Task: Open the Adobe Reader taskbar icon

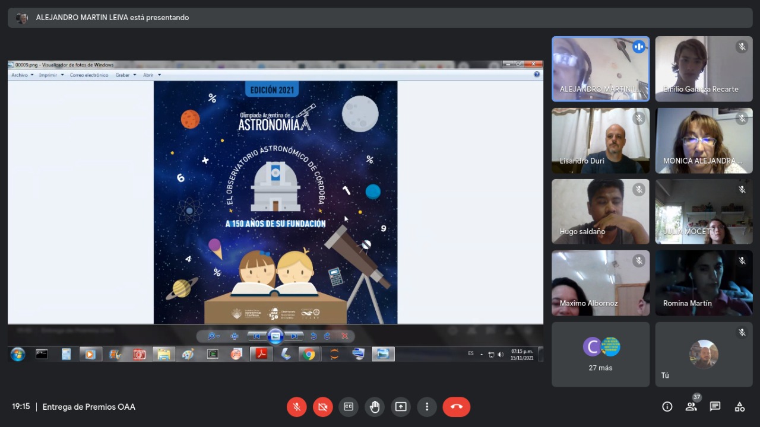Action: [261, 355]
